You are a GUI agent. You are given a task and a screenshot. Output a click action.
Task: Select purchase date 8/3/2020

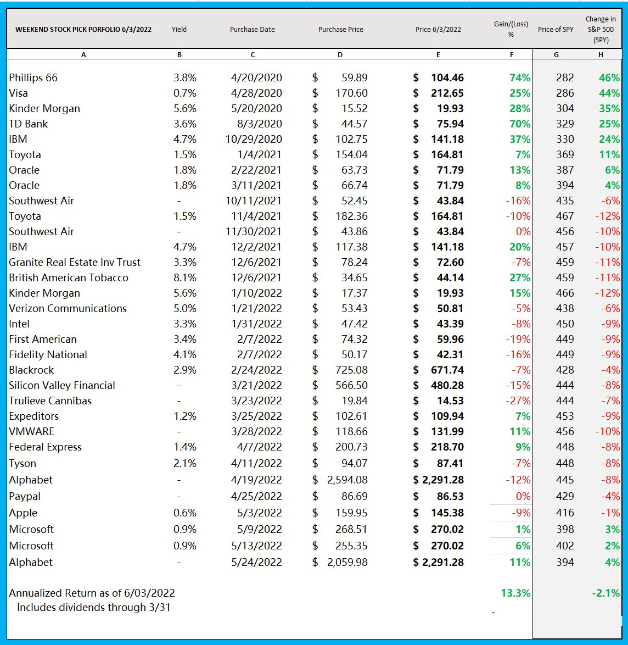pos(259,124)
